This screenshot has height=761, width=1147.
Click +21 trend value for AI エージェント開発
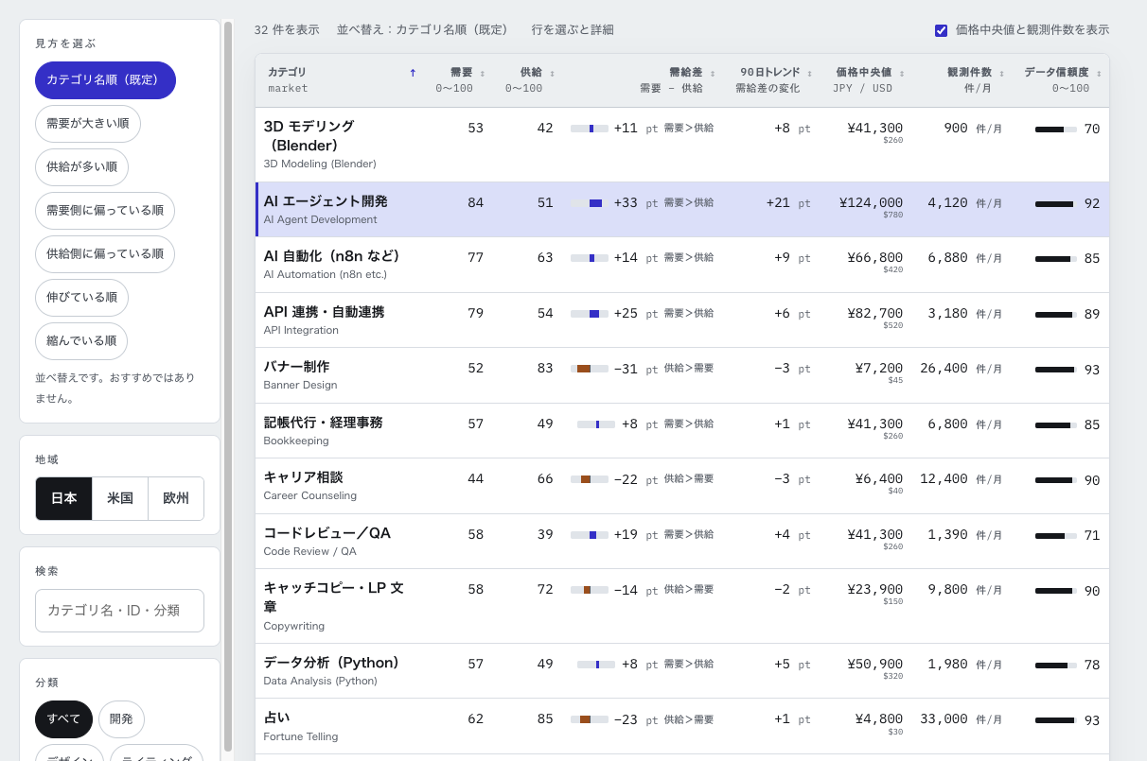(x=778, y=203)
